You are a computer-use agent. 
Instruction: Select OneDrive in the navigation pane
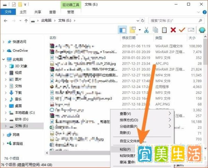[20, 51]
